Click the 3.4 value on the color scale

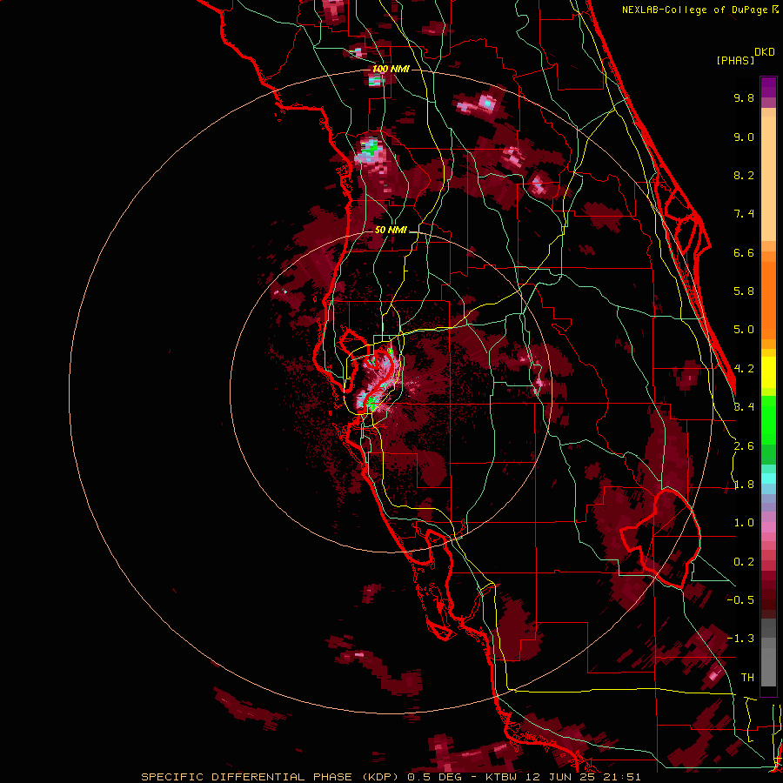click(x=744, y=407)
